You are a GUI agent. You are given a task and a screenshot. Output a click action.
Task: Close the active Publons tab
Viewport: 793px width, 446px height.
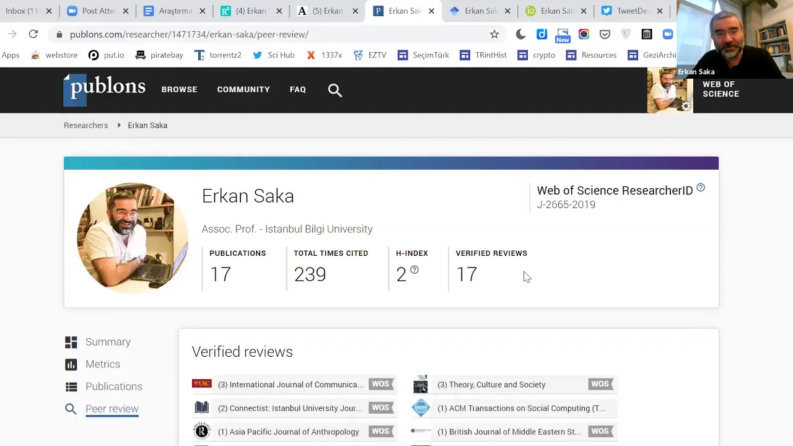[x=431, y=11]
